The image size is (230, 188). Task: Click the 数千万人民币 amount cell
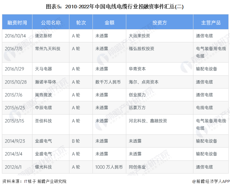click(x=108, y=82)
